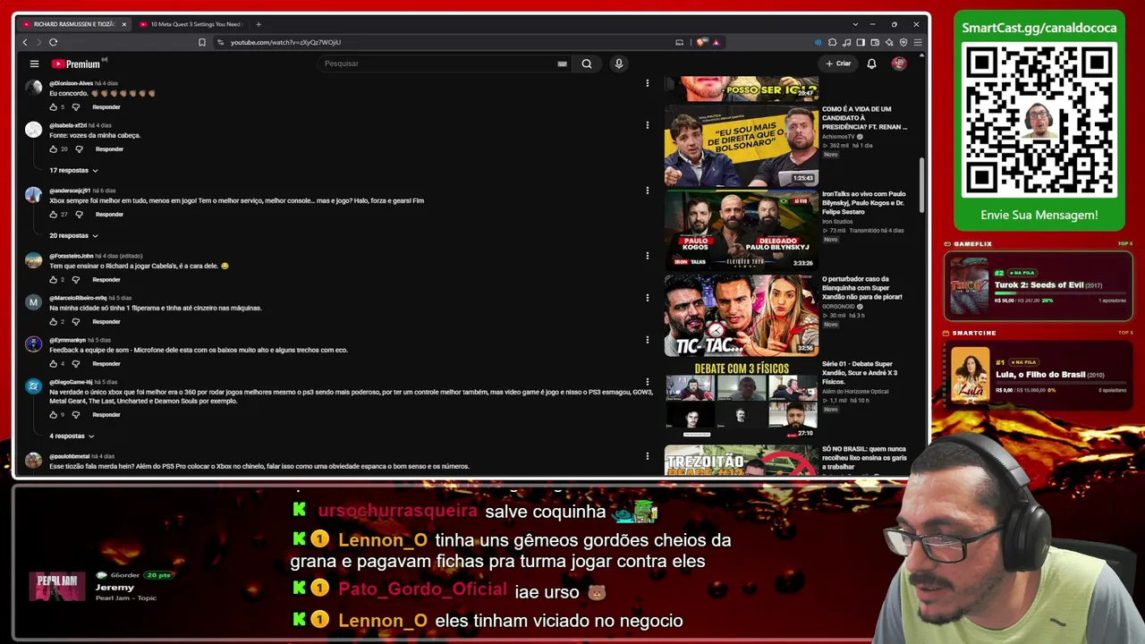Like the comment by @DiegoGame-l6j
Image resolution: width=1145 pixels, height=644 pixels.
53,415
